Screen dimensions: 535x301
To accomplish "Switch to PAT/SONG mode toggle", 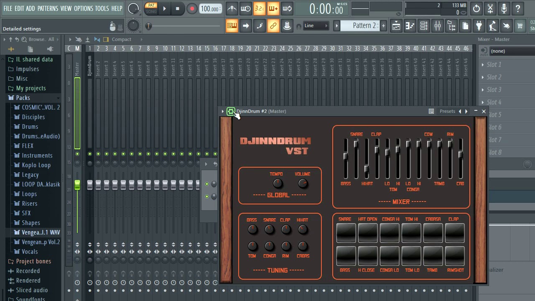I will pyautogui.click(x=151, y=8).
